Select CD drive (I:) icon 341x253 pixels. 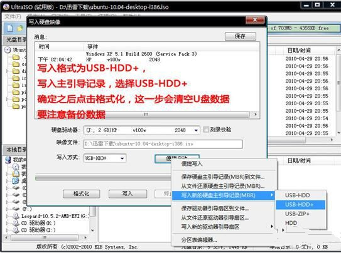pos(16,230)
